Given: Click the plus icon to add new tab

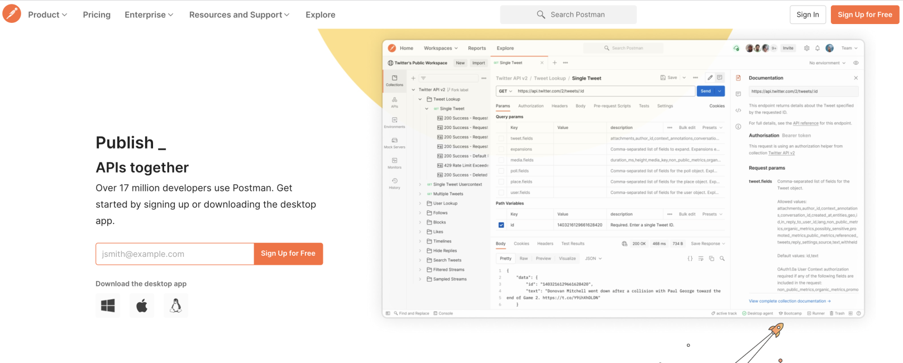Looking at the screenshot, I should click(555, 63).
